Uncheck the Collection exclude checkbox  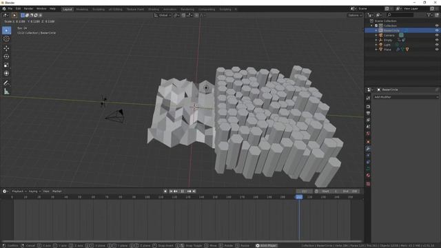(x=376, y=25)
